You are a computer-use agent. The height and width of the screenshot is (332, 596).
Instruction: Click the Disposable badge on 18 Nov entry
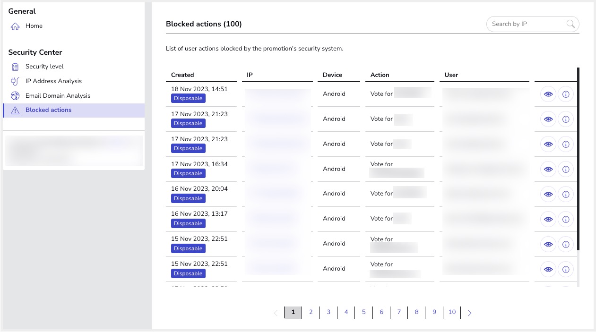click(x=188, y=98)
